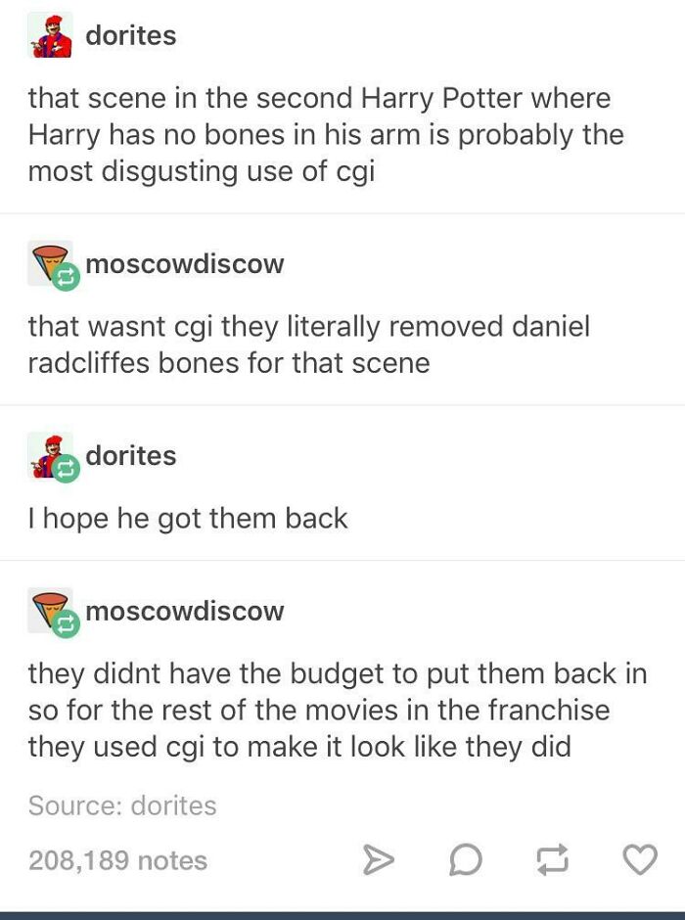Click green reblog badge on second dorites avatar
The width and height of the screenshot is (685, 920).
click(66, 469)
